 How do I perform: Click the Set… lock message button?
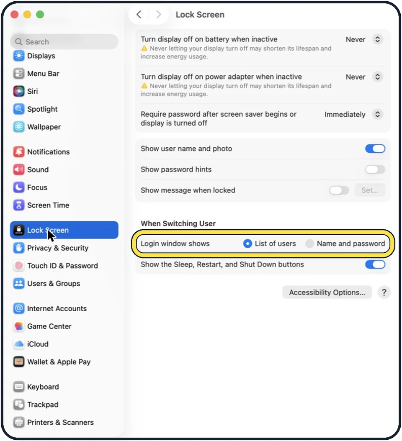click(x=370, y=190)
